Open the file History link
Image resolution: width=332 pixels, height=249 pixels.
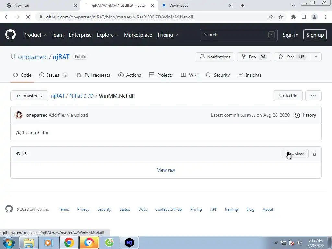click(x=305, y=115)
